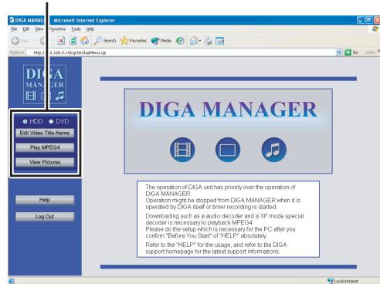Open the Favorites toolbar button
The width and height of the screenshot is (380, 284).
[x=134, y=41]
